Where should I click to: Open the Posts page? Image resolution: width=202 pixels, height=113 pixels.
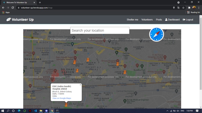tap(159, 20)
